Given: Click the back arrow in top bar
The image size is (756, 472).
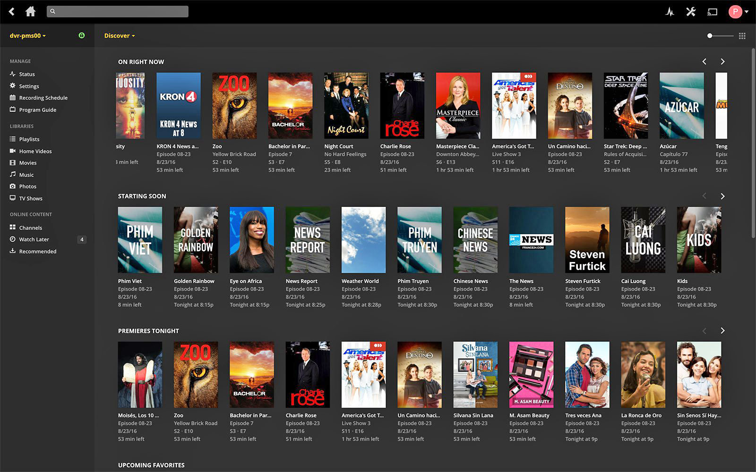Looking at the screenshot, I should pyautogui.click(x=12, y=12).
